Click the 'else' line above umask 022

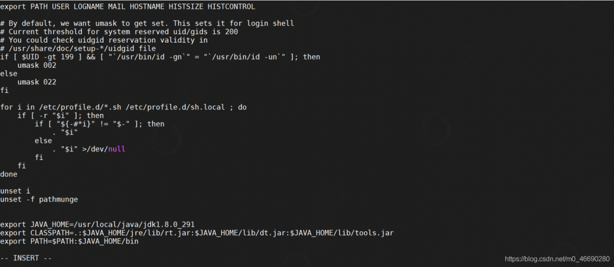[x=9, y=74]
